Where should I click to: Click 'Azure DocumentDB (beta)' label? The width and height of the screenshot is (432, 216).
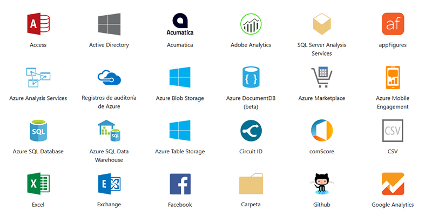[x=251, y=103]
